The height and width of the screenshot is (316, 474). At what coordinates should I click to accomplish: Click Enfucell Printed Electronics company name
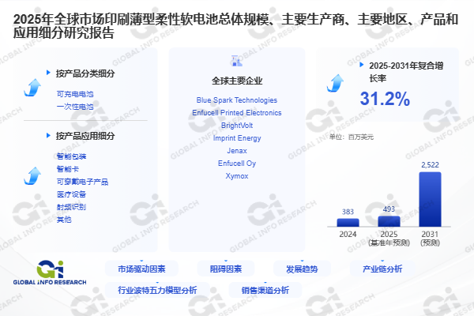click(237, 113)
